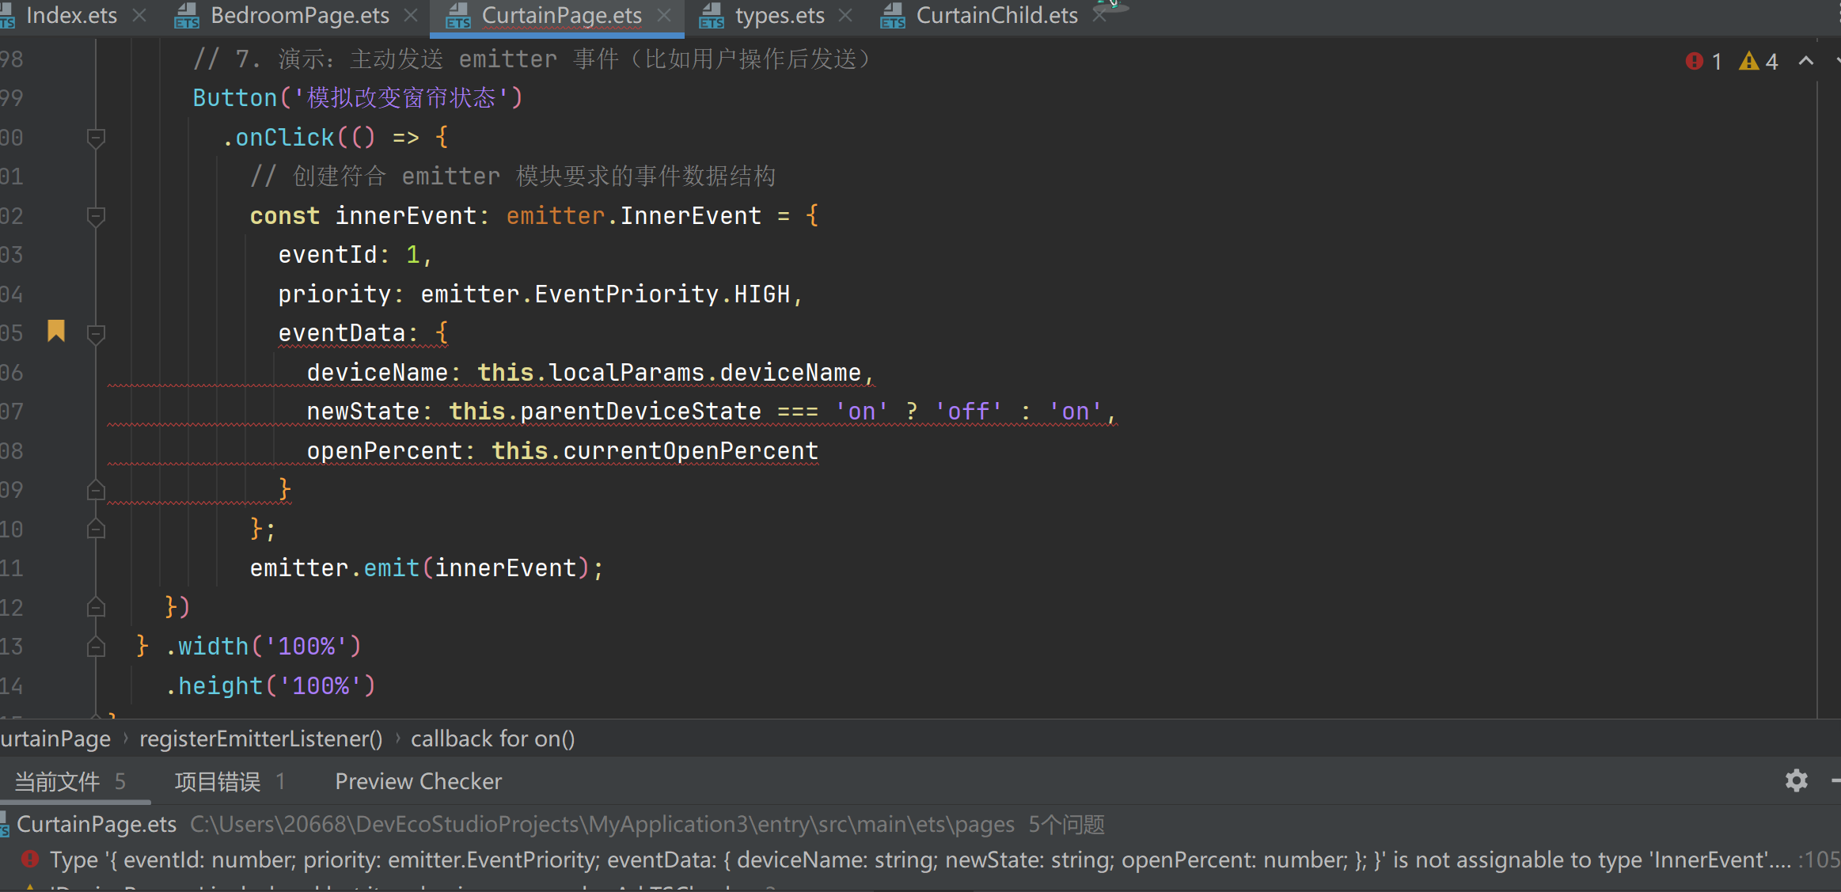1841x892 pixels.
Task: Switch to the CurtainChild.ets tab
Action: pyautogui.click(x=996, y=16)
